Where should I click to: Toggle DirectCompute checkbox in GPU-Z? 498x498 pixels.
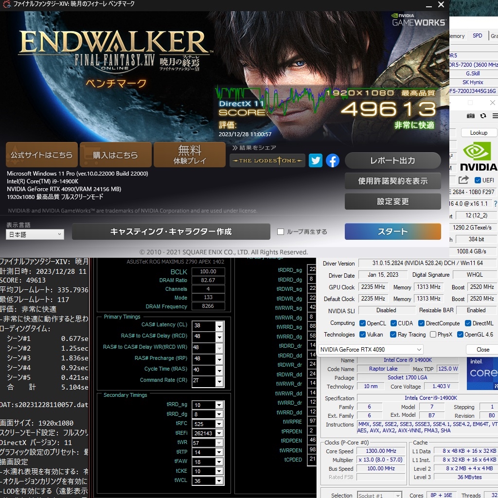point(421,323)
